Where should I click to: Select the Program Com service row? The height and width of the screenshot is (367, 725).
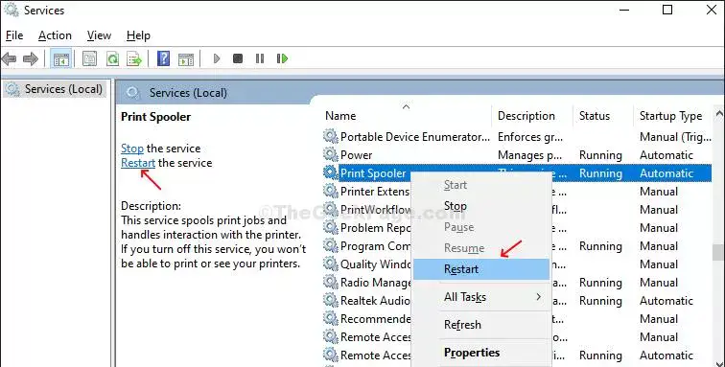point(517,246)
